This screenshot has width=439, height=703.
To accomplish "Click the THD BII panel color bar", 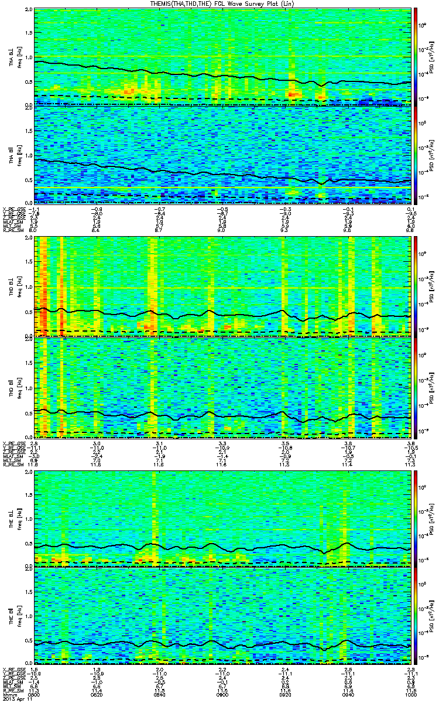I will pos(416,387).
